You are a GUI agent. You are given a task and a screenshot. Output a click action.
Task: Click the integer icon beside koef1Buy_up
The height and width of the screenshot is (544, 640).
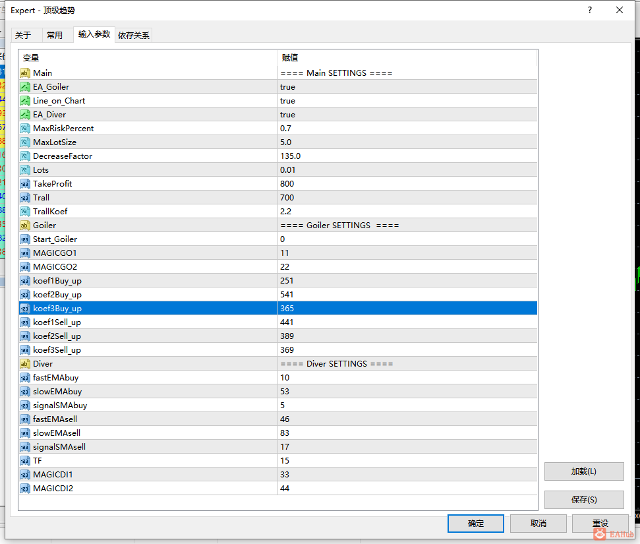pos(25,281)
